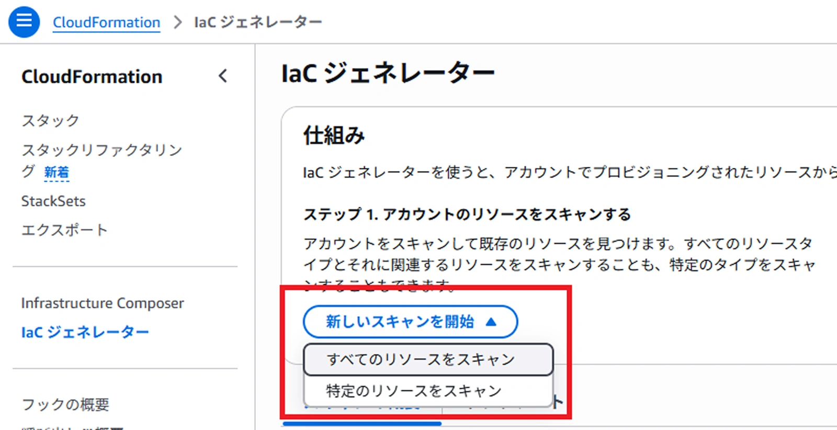Click the IaC ジェネレーター page title

pos(388,73)
